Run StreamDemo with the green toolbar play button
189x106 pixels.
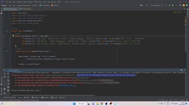click(x=166, y=5)
